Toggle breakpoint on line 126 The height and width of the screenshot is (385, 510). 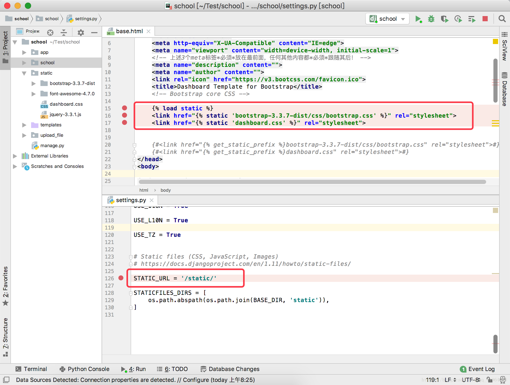(121, 278)
